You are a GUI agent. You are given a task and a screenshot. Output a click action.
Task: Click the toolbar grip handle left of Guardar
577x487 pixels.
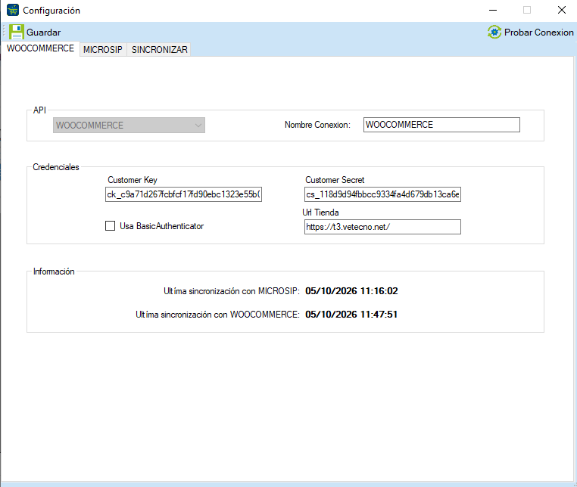[x=5, y=32]
